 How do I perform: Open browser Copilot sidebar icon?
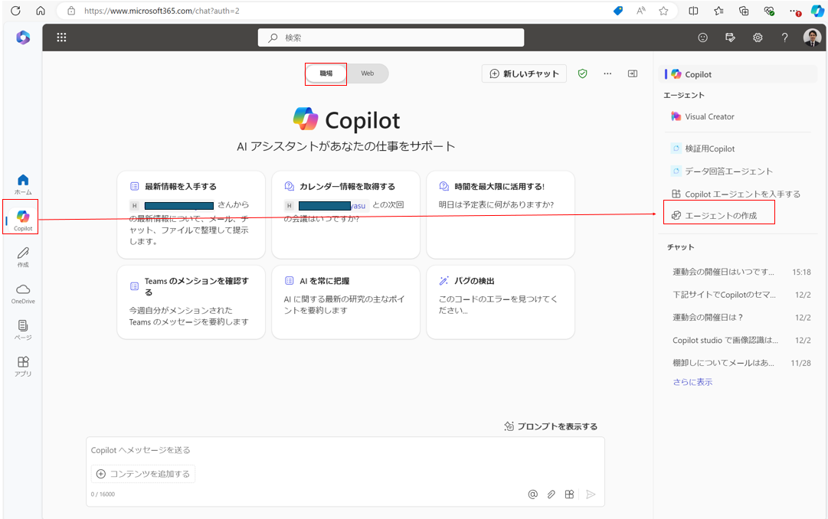coord(817,11)
